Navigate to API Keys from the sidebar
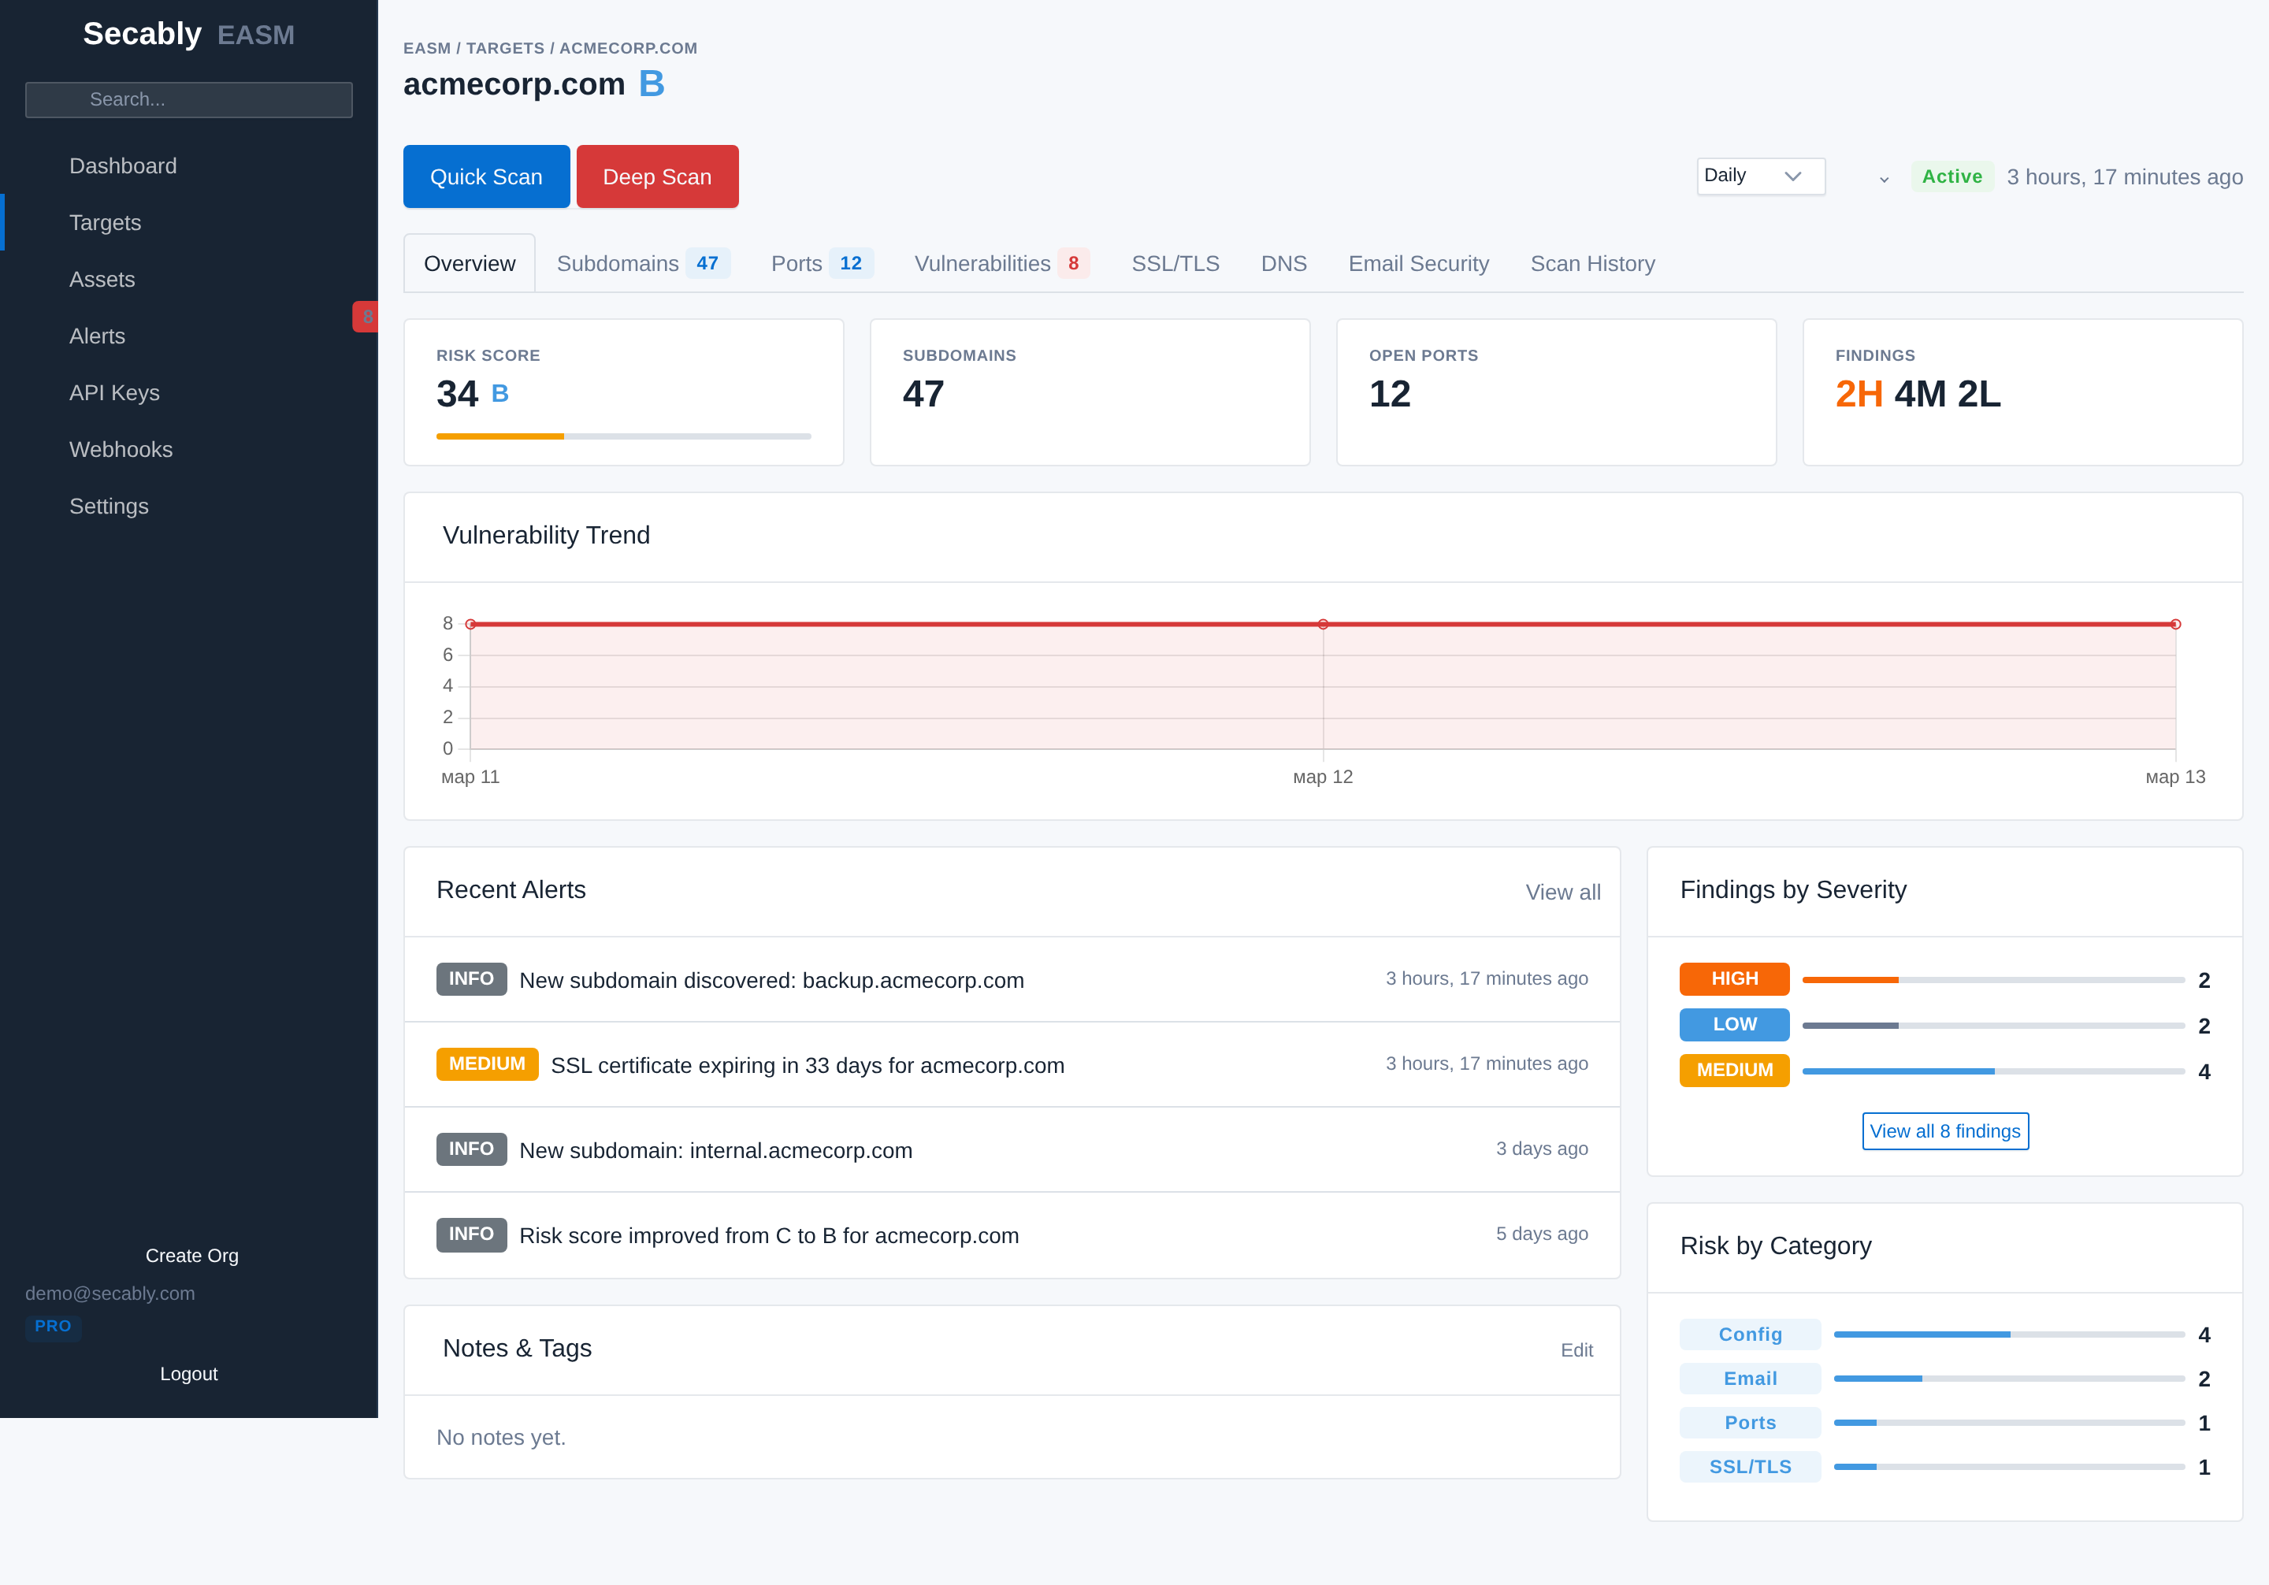Screen dimensions: 2269x1585 pos(115,392)
